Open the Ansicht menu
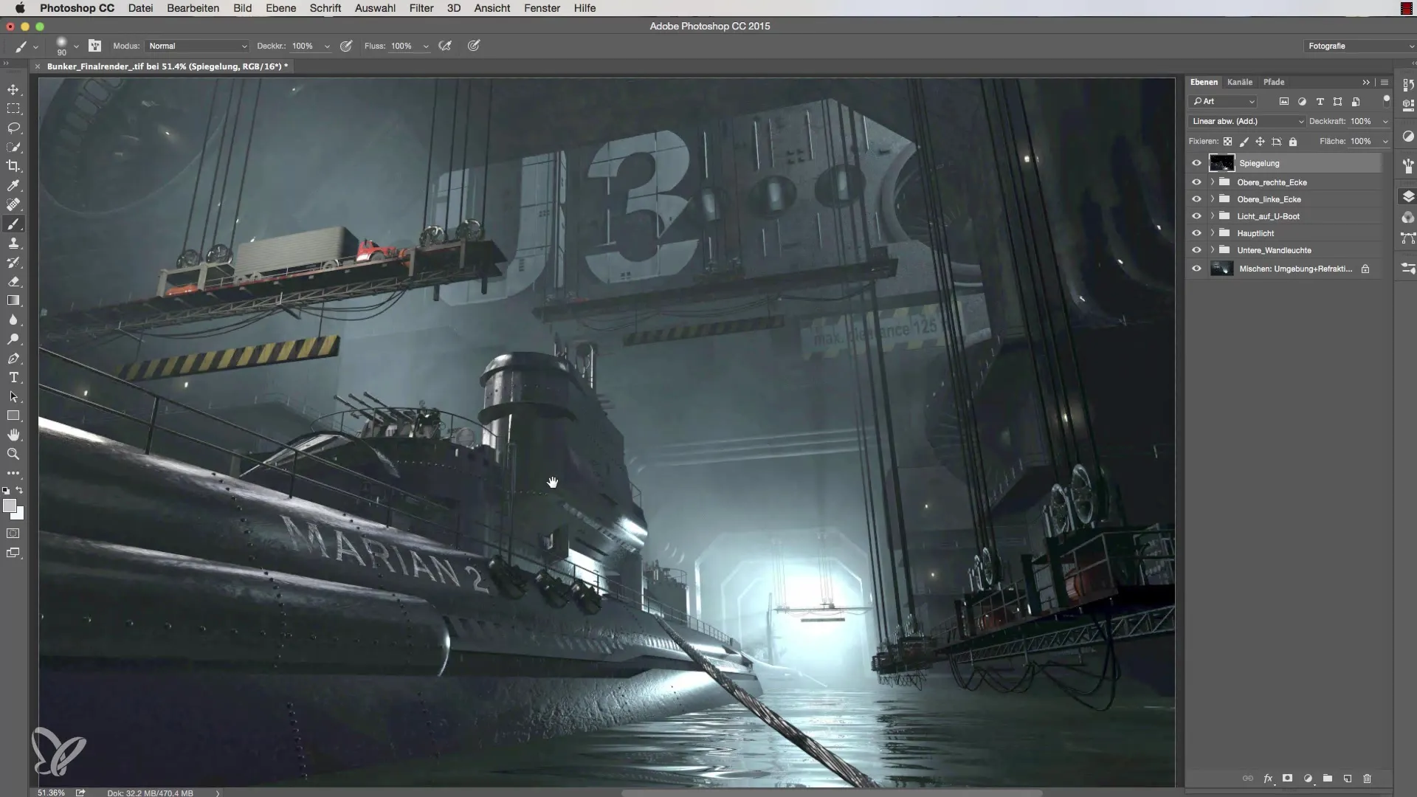The width and height of the screenshot is (1417, 797). [x=492, y=8]
